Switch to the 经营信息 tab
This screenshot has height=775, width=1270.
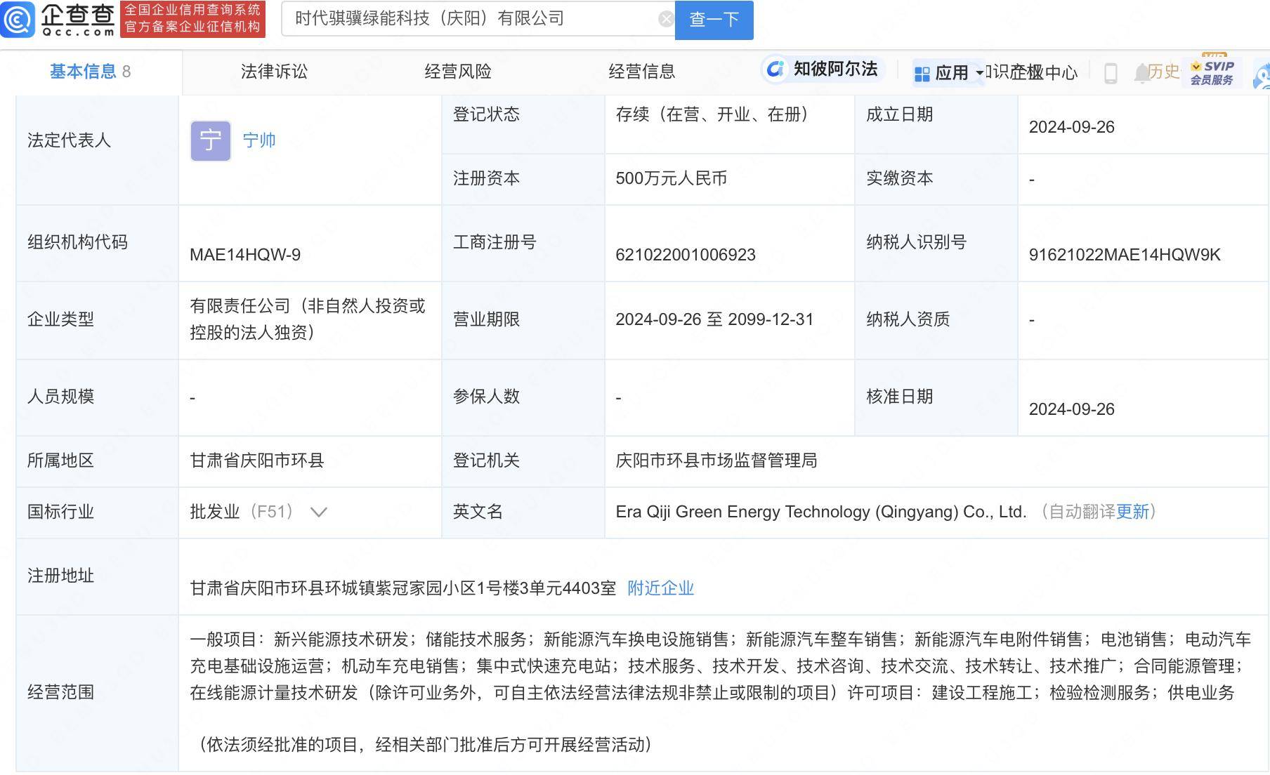click(641, 72)
